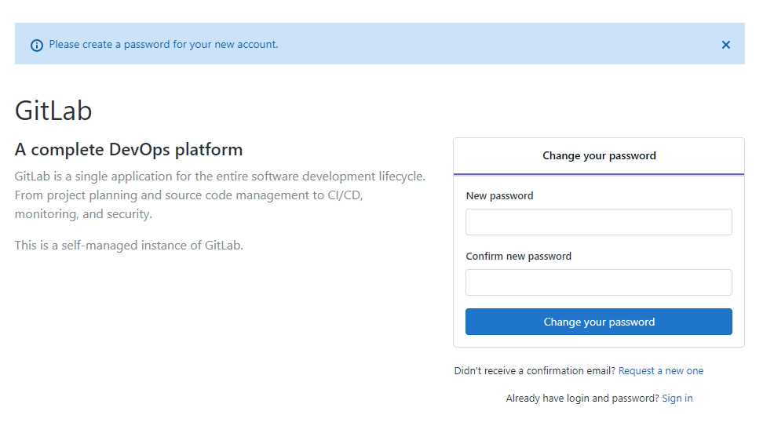Follow the Sign in link

[677, 398]
